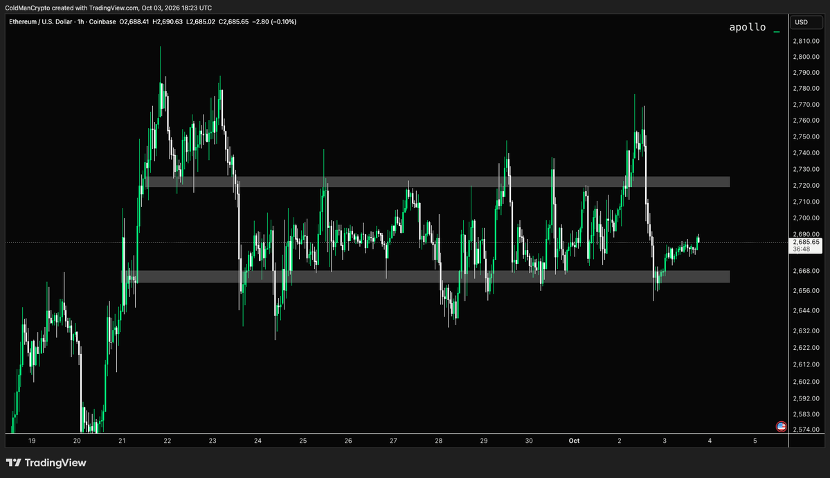This screenshot has height=478, width=830.
Task: Click the date label 25 on time axis
Action: (x=303, y=441)
